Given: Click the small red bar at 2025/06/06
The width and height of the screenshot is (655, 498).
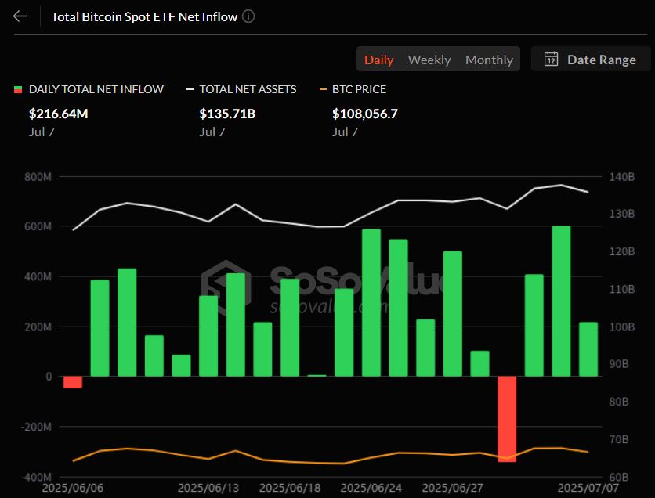Looking at the screenshot, I should click(73, 382).
